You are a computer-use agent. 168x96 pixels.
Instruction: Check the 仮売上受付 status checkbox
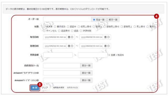[79, 27]
